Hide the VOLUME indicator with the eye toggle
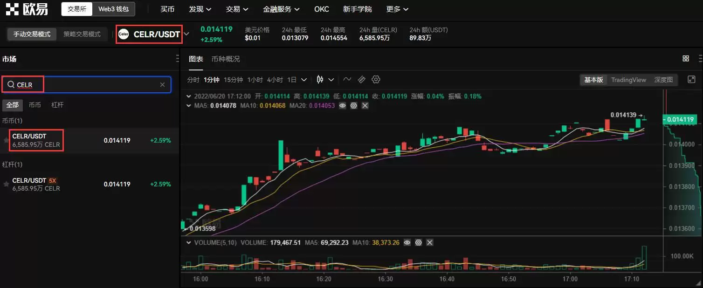 [407, 242]
